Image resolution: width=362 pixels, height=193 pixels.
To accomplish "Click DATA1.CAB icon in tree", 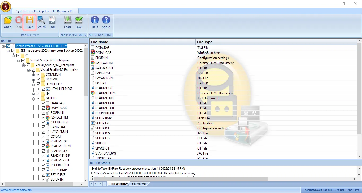I will (x=48, y=108).
